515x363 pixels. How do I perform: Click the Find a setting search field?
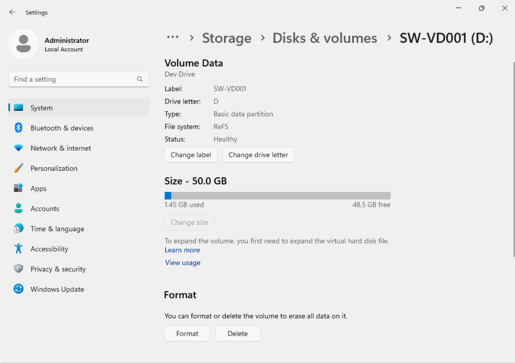[x=73, y=79]
